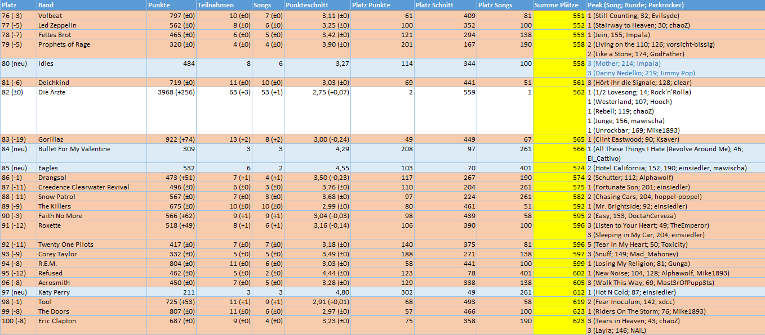Click Die Ärzte's points cell 3968 (+256)
This screenshot has height=335, width=765.
[x=171, y=92]
